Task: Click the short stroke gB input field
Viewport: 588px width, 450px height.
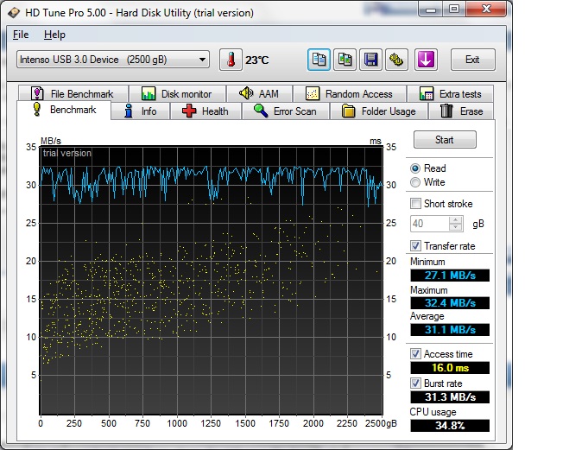Action: click(x=430, y=224)
